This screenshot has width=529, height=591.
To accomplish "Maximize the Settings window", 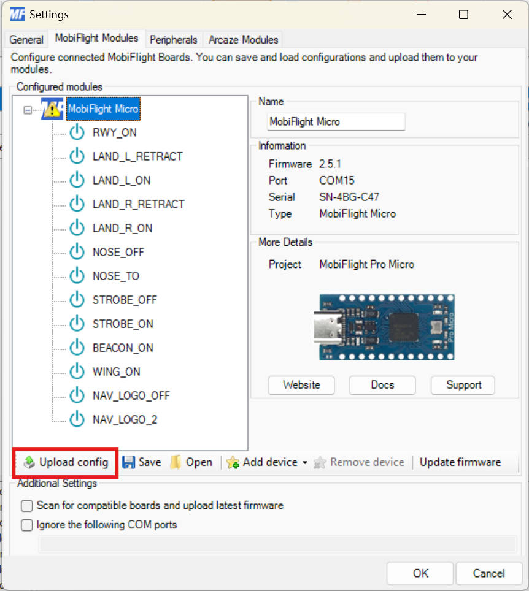I will (463, 15).
